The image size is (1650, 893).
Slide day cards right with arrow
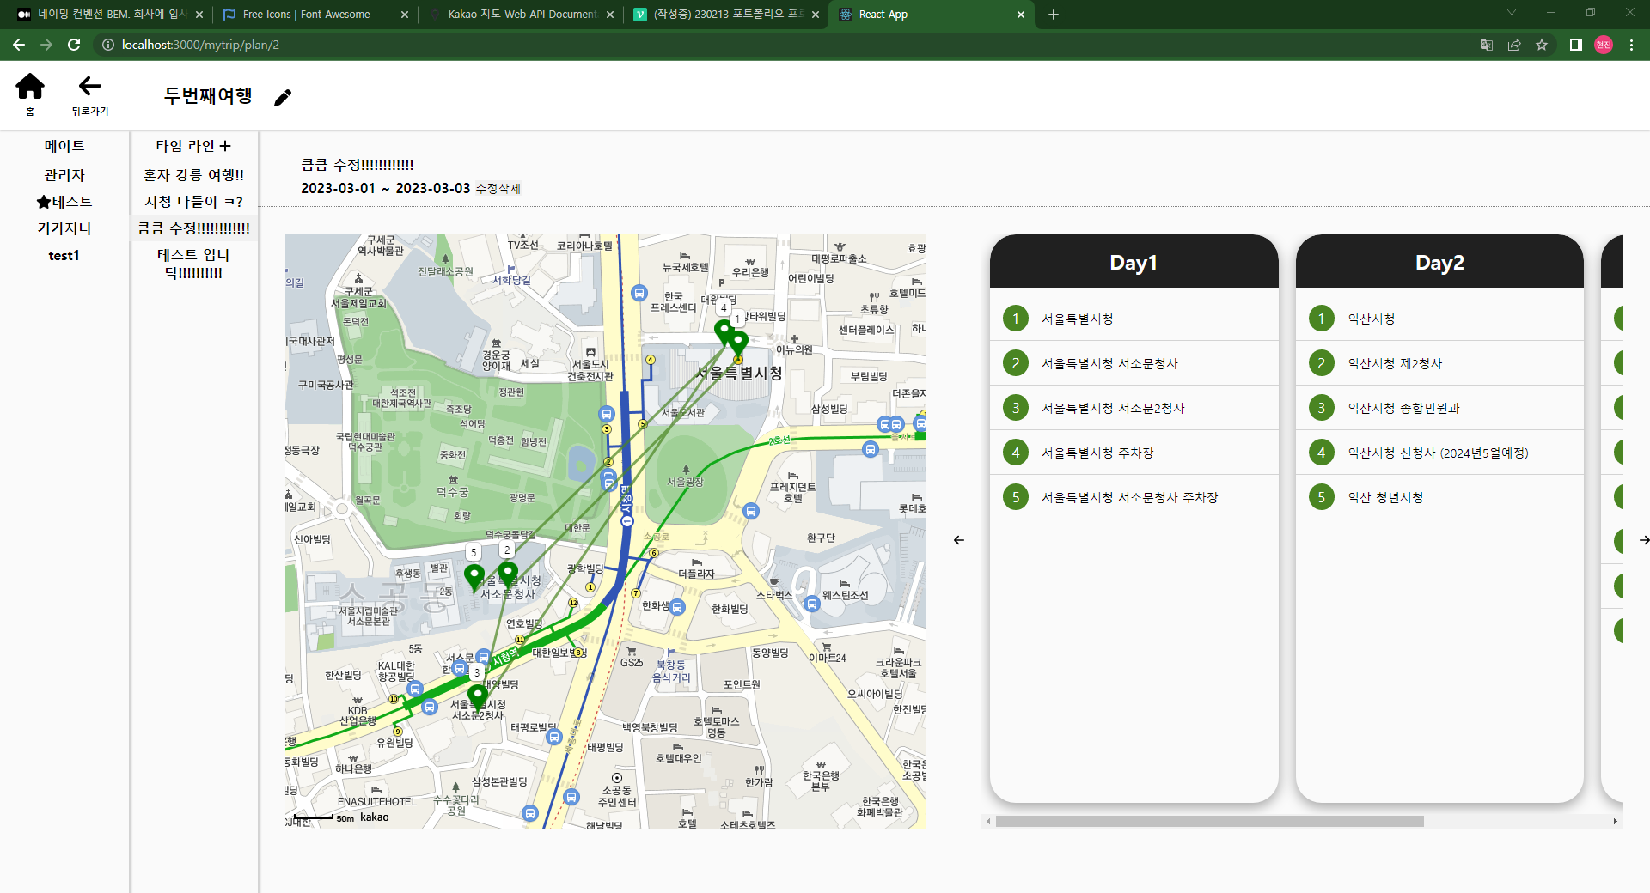tap(1644, 540)
